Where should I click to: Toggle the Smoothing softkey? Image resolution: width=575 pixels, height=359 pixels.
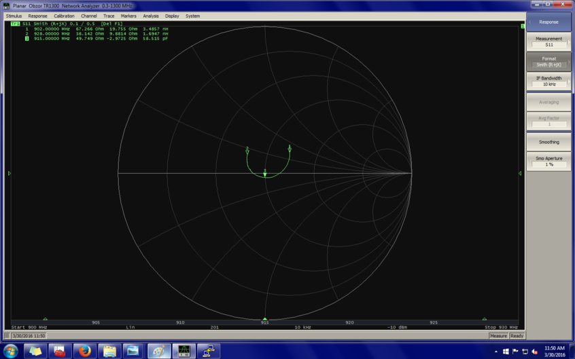548,142
